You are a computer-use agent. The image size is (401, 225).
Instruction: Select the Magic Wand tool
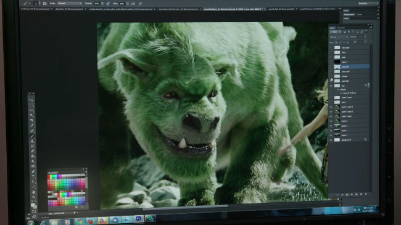31,116
